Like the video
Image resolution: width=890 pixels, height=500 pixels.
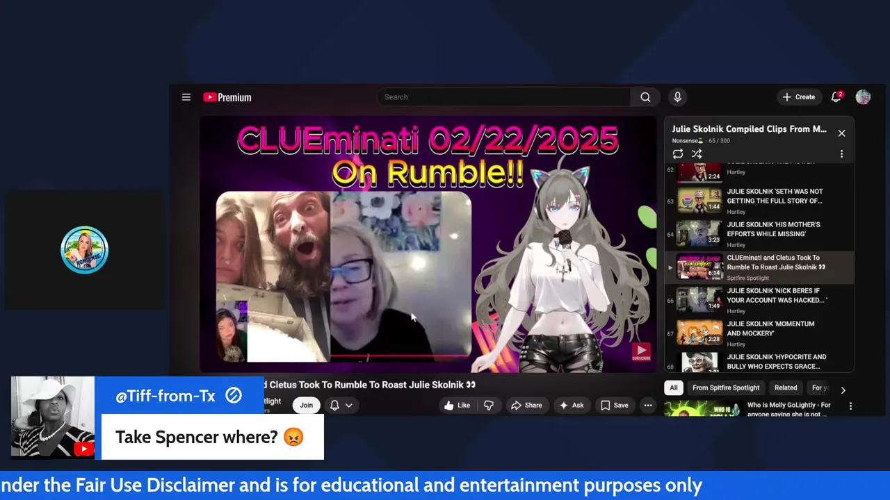[x=458, y=406]
